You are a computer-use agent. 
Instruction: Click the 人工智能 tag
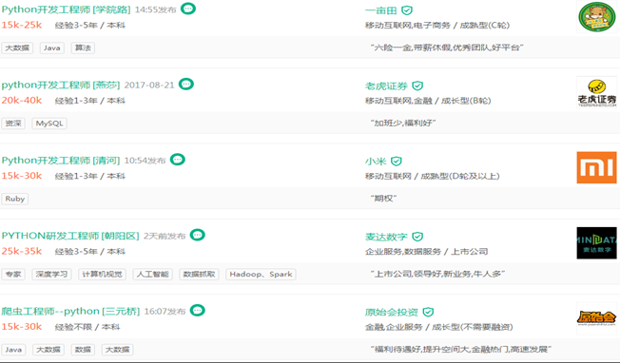(153, 274)
